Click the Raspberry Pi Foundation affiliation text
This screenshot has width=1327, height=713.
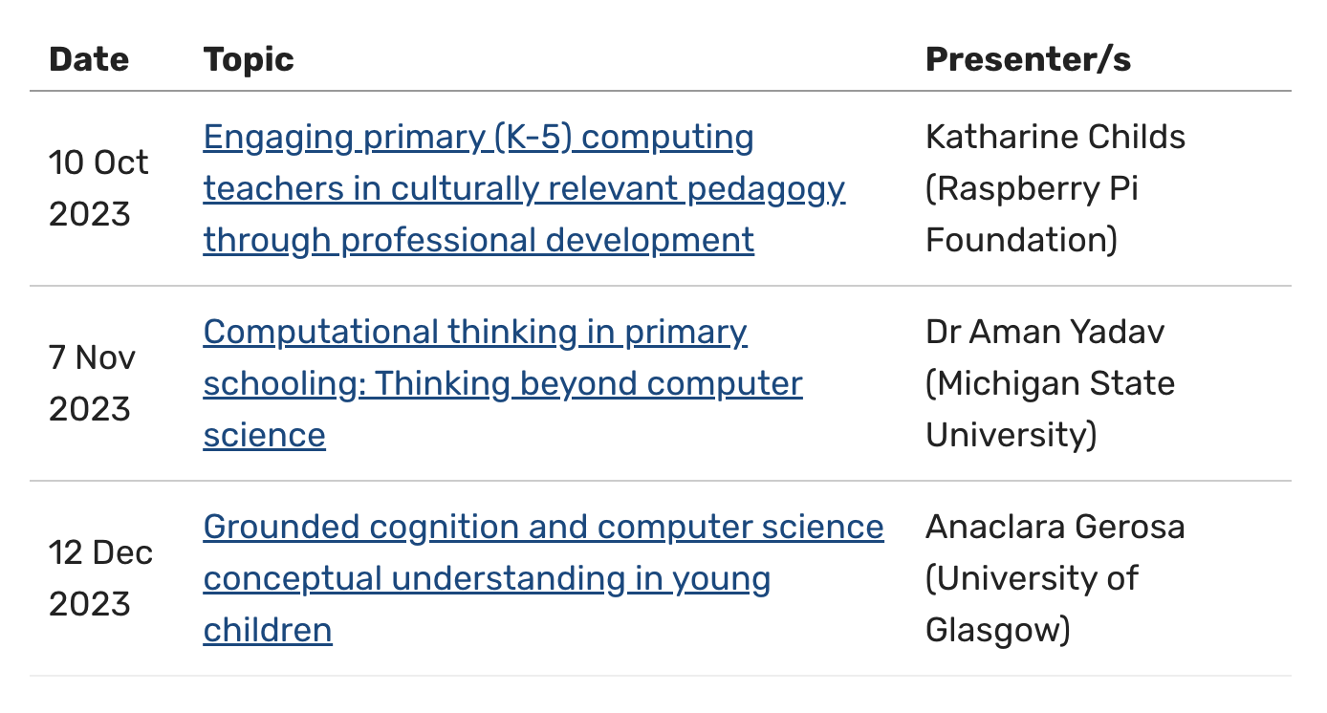(x=1033, y=214)
